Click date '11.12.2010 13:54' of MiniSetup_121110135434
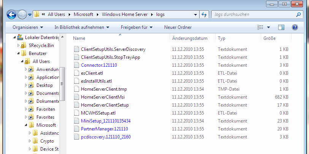Viewport: 309px width, 154px height. coord(188,121)
